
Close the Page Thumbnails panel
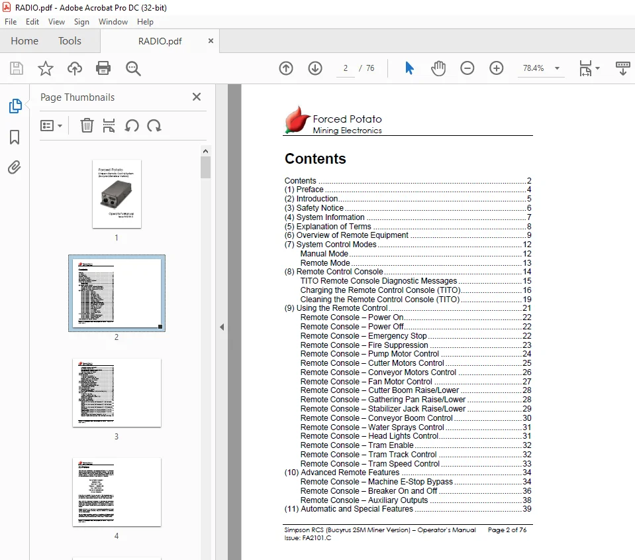pyautogui.click(x=197, y=97)
